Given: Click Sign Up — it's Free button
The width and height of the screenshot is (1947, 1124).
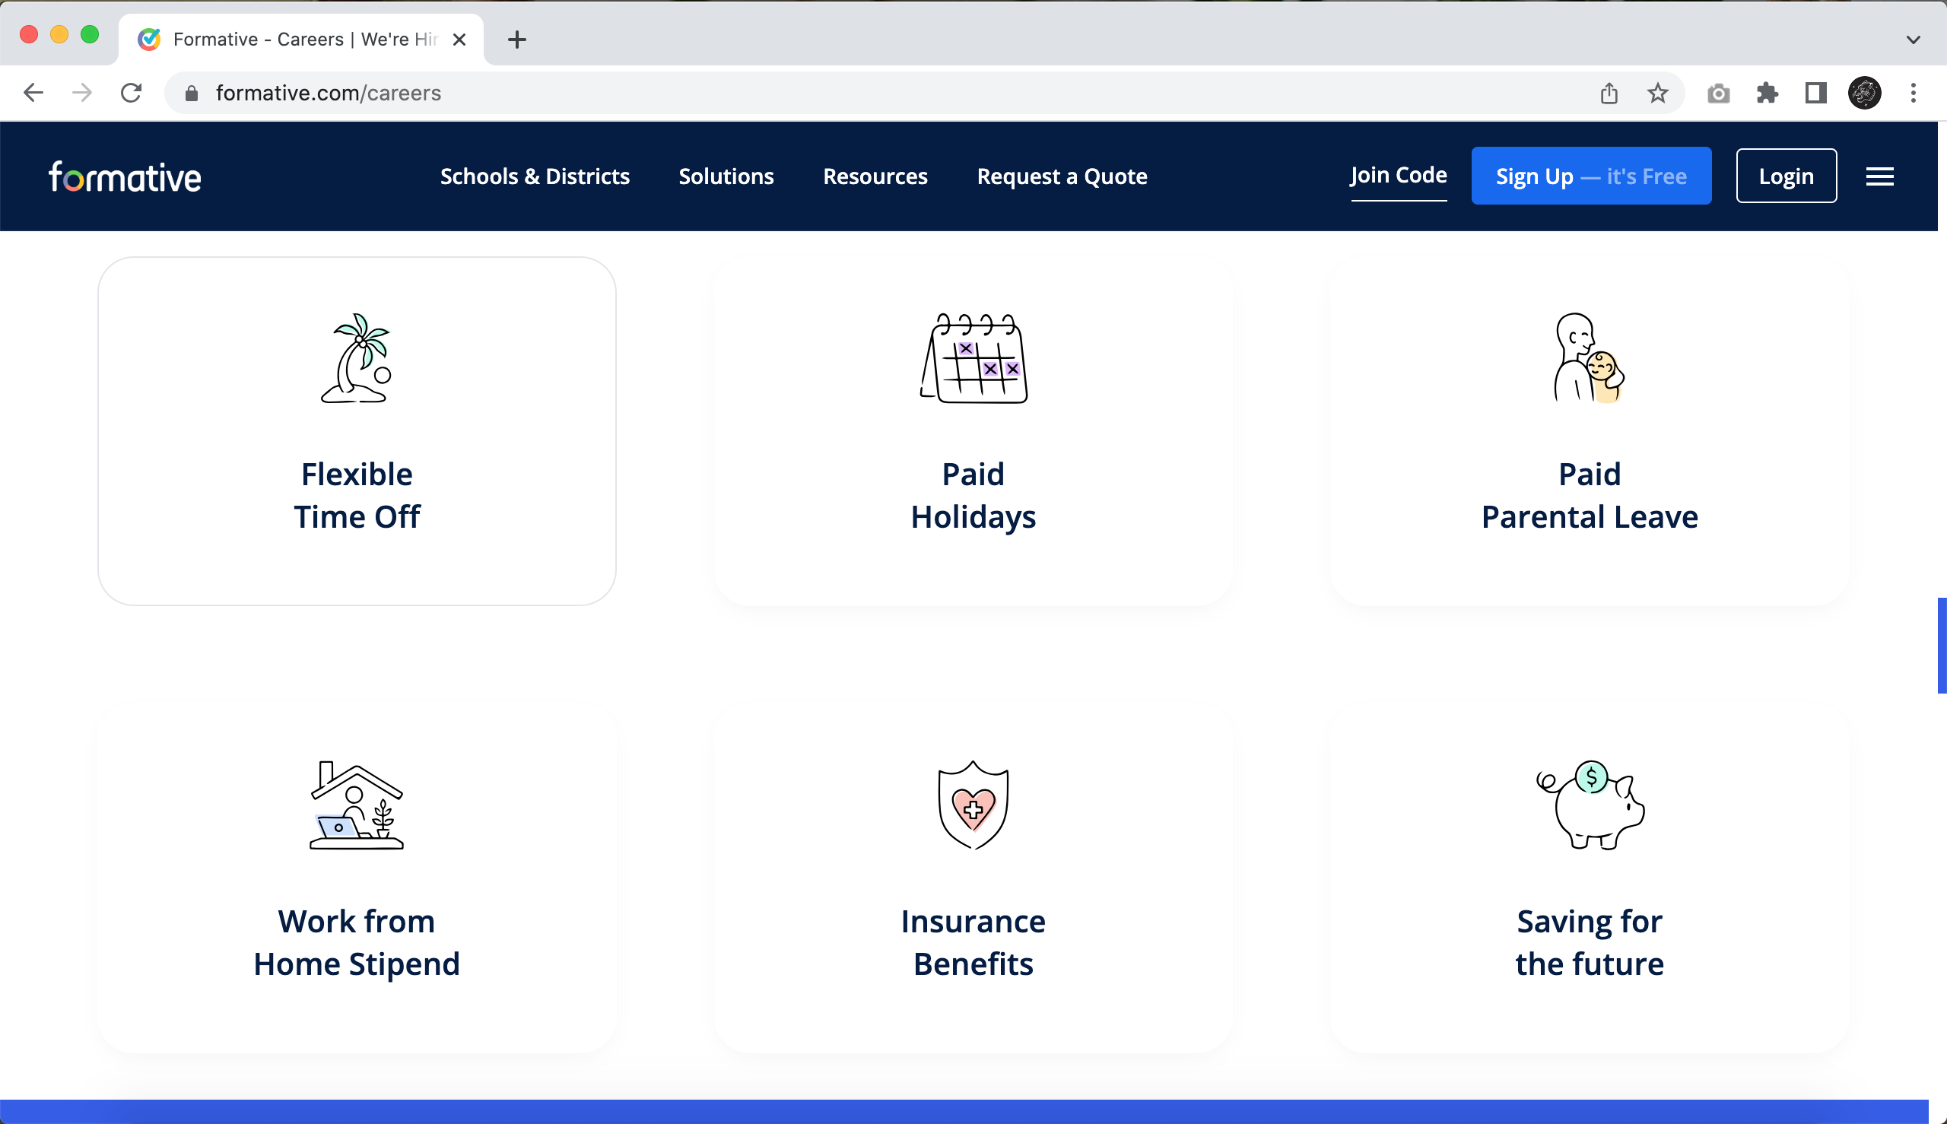Looking at the screenshot, I should (1590, 176).
